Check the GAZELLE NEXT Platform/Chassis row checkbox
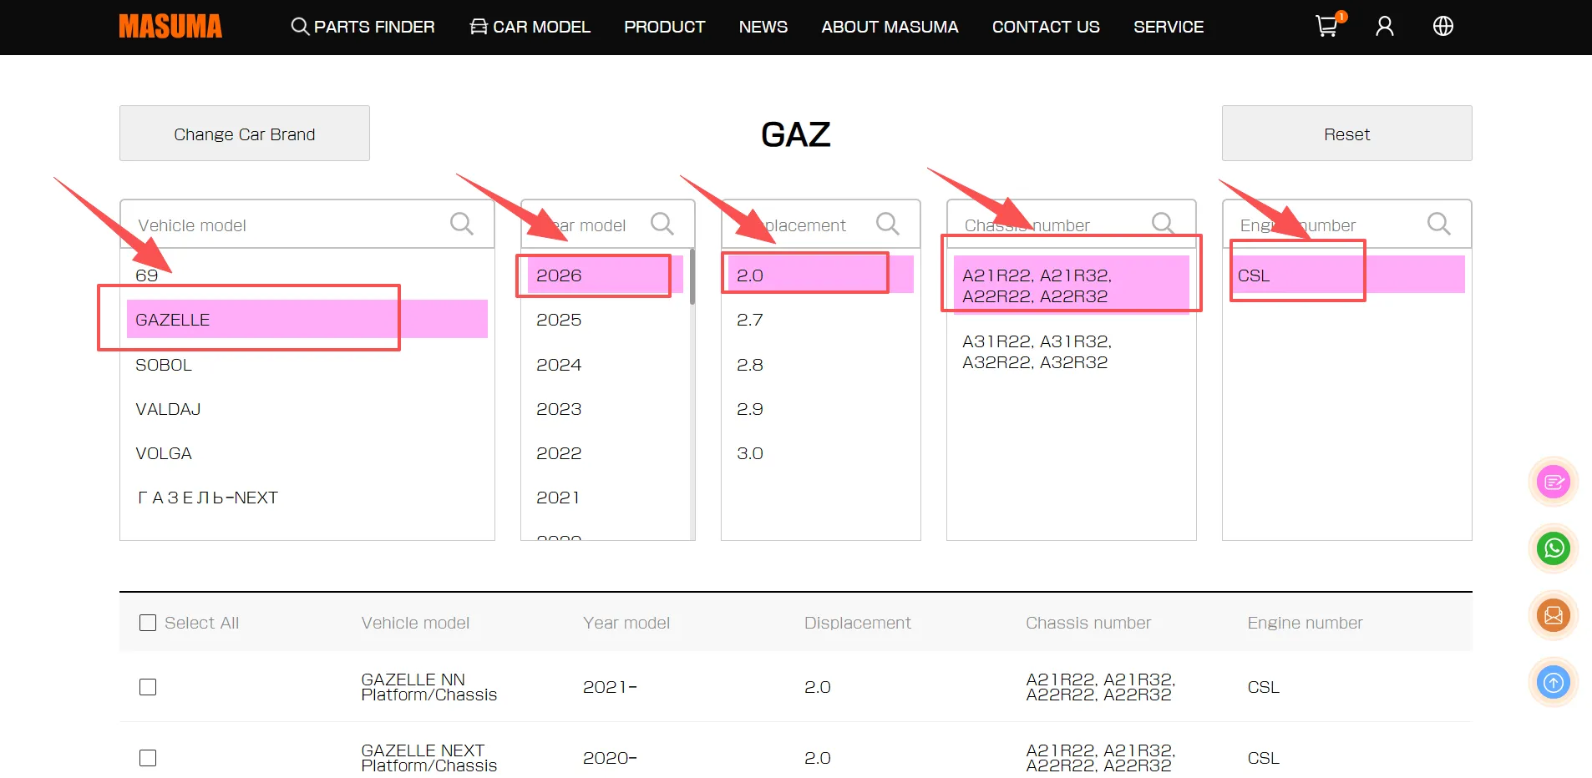The height and width of the screenshot is (778, 1592). pos(148,758)
